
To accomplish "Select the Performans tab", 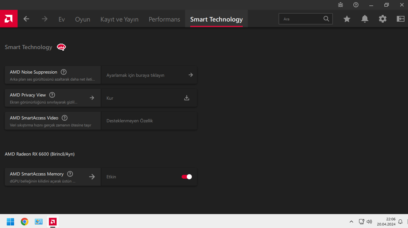I will tap(164, 19).
